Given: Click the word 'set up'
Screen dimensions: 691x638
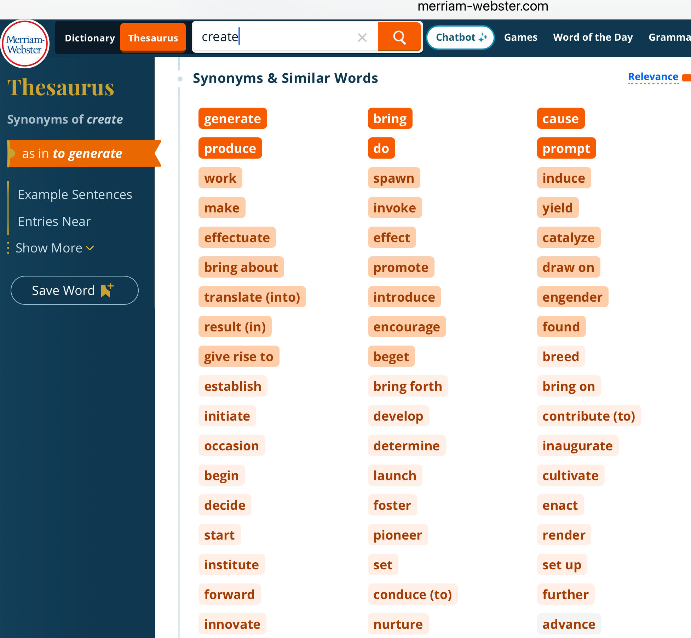Looking at the screenshot, I should pyautogui.click(x=562, y=564).
